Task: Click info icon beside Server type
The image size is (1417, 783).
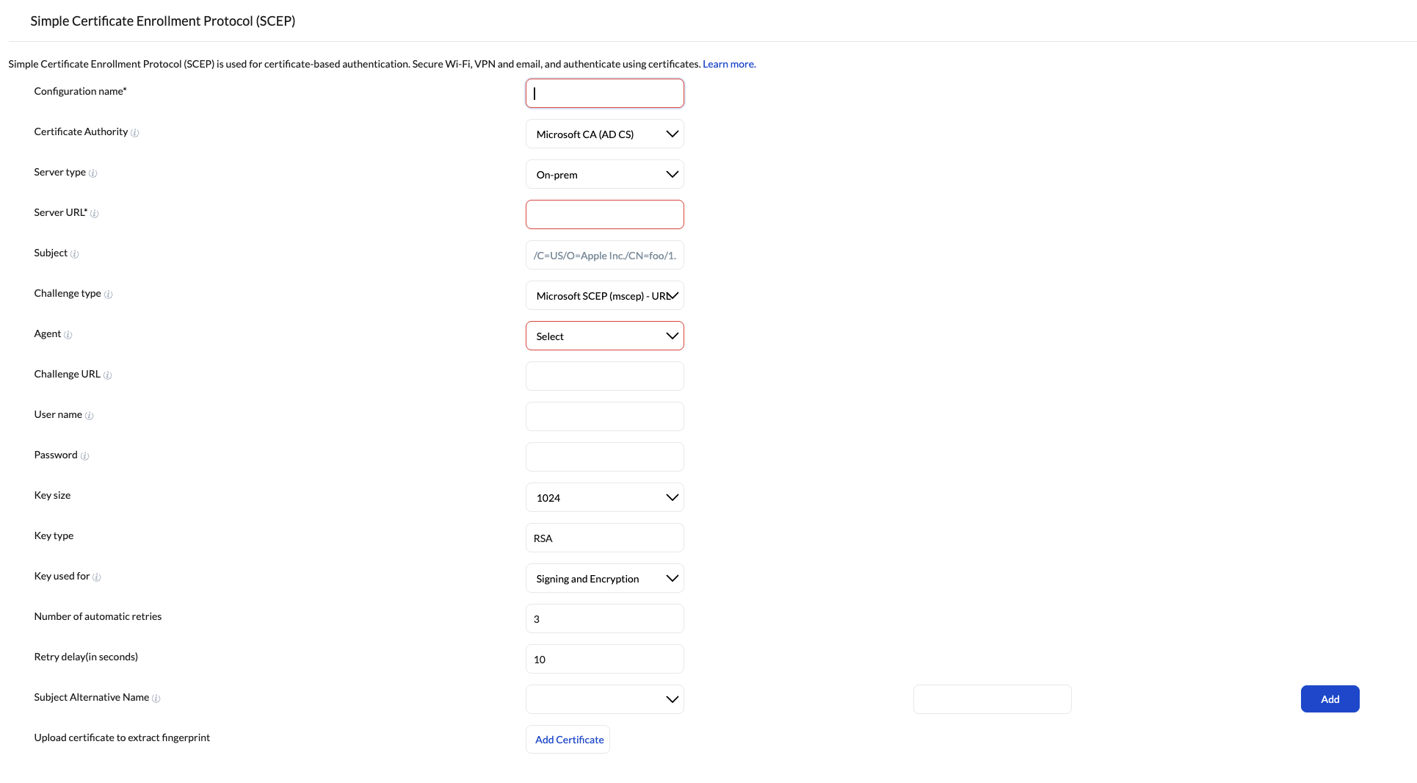Action: [93, 173]
